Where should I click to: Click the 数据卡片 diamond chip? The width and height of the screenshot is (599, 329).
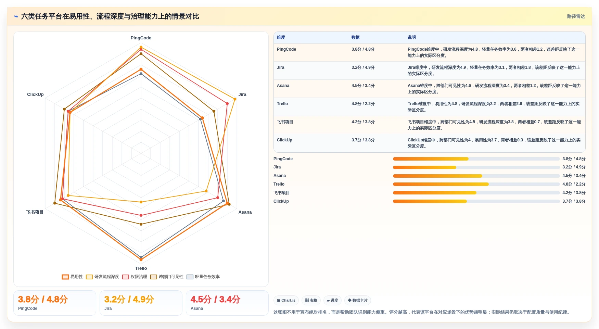pyautogui.click(x=358, y=301)
